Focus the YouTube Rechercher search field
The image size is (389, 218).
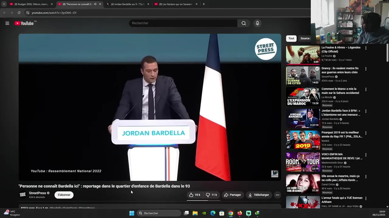click(x=183, y=23)
